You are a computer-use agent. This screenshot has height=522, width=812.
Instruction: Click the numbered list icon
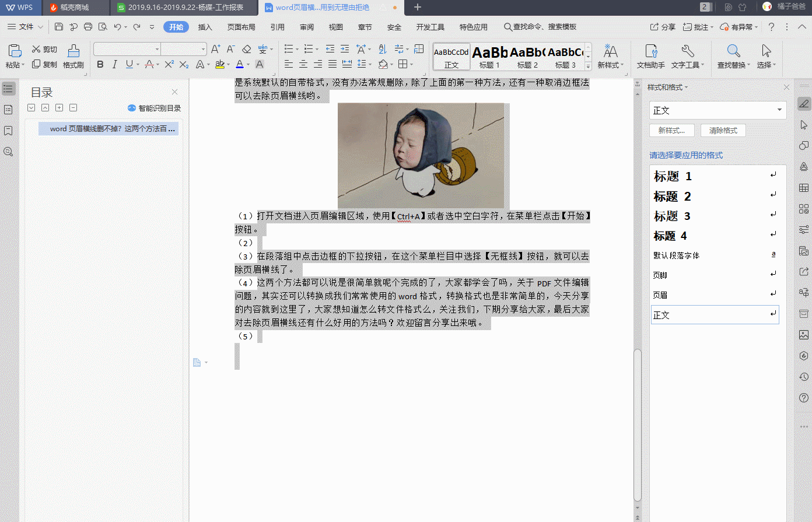(x=309, y=49)
